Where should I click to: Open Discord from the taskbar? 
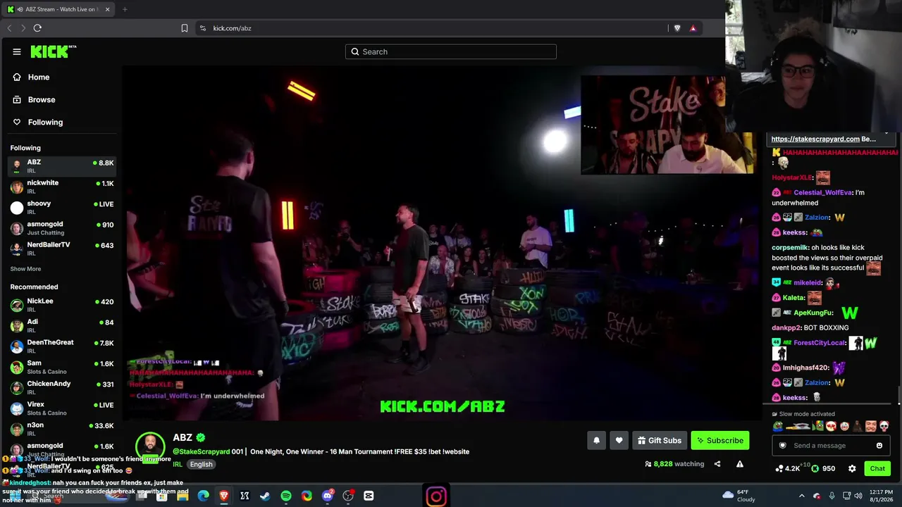coord(327,496)
